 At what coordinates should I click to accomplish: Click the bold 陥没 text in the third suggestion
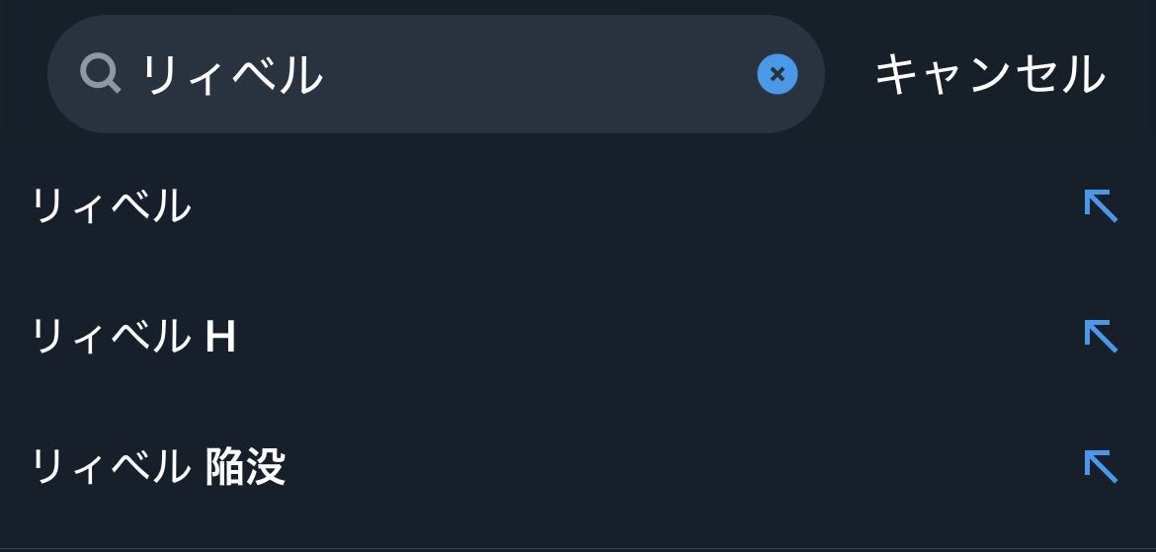tap(246, 467)
